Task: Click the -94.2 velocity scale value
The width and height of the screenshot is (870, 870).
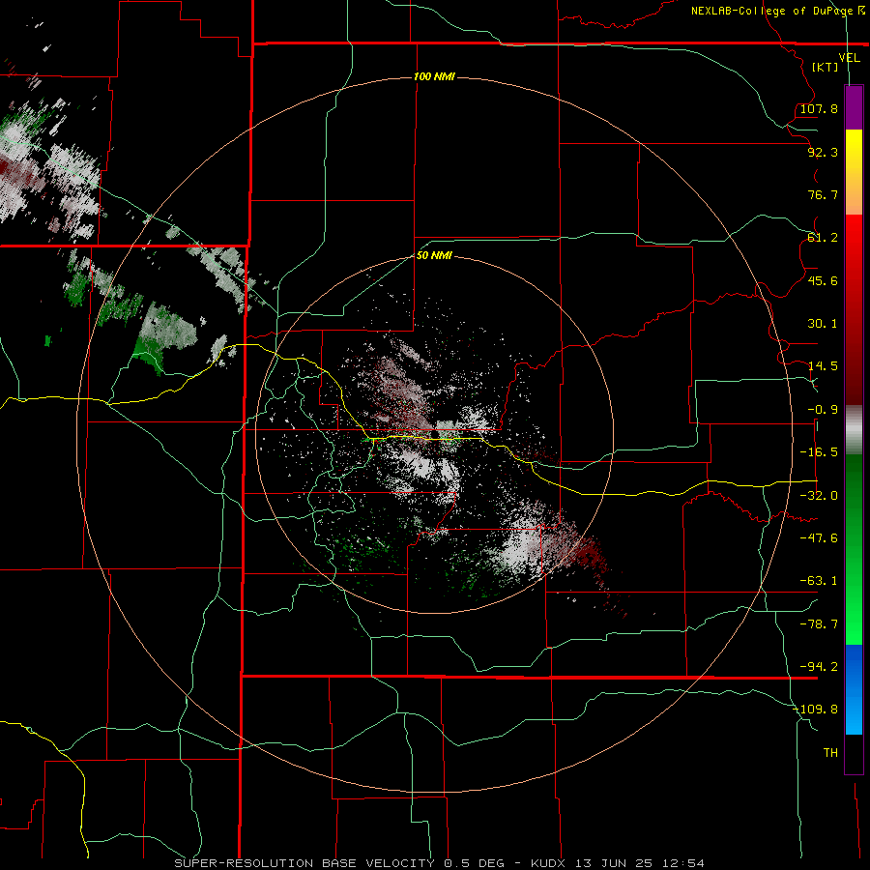Action: coord(819,666)
